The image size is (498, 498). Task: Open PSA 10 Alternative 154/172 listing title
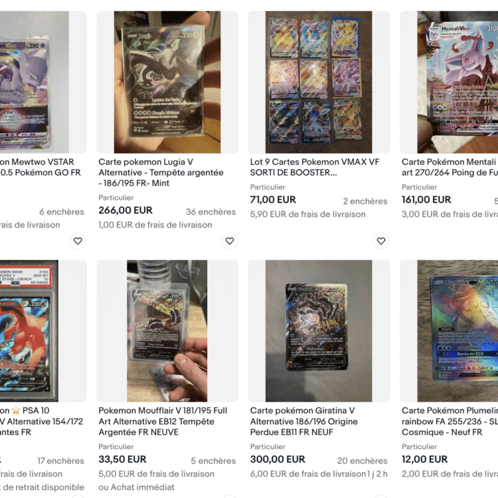tap(41, 421)
